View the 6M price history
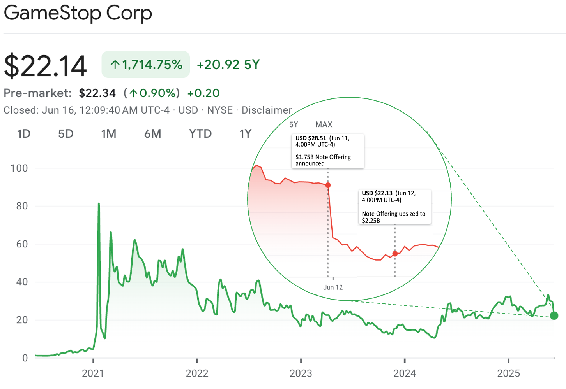The image size is (566, 389). (153, 133)
